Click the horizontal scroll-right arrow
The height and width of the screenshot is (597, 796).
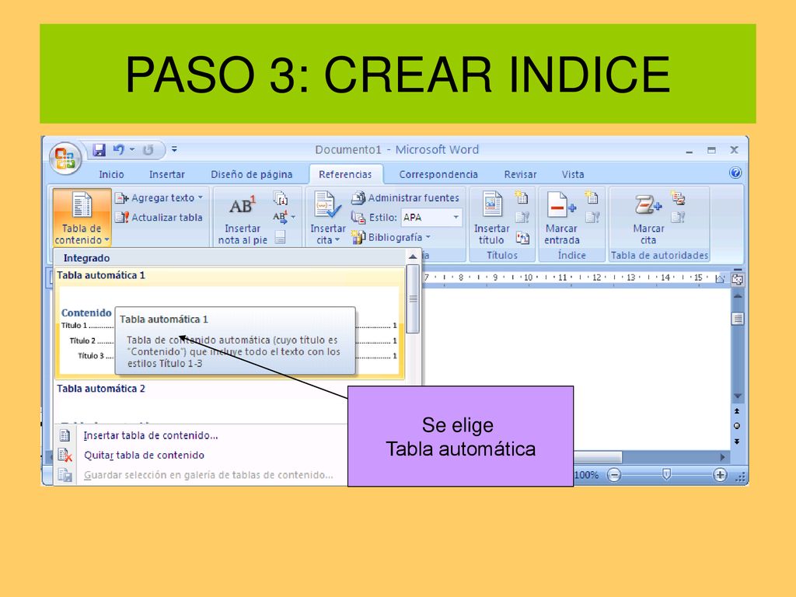click(x=722, y=457)
